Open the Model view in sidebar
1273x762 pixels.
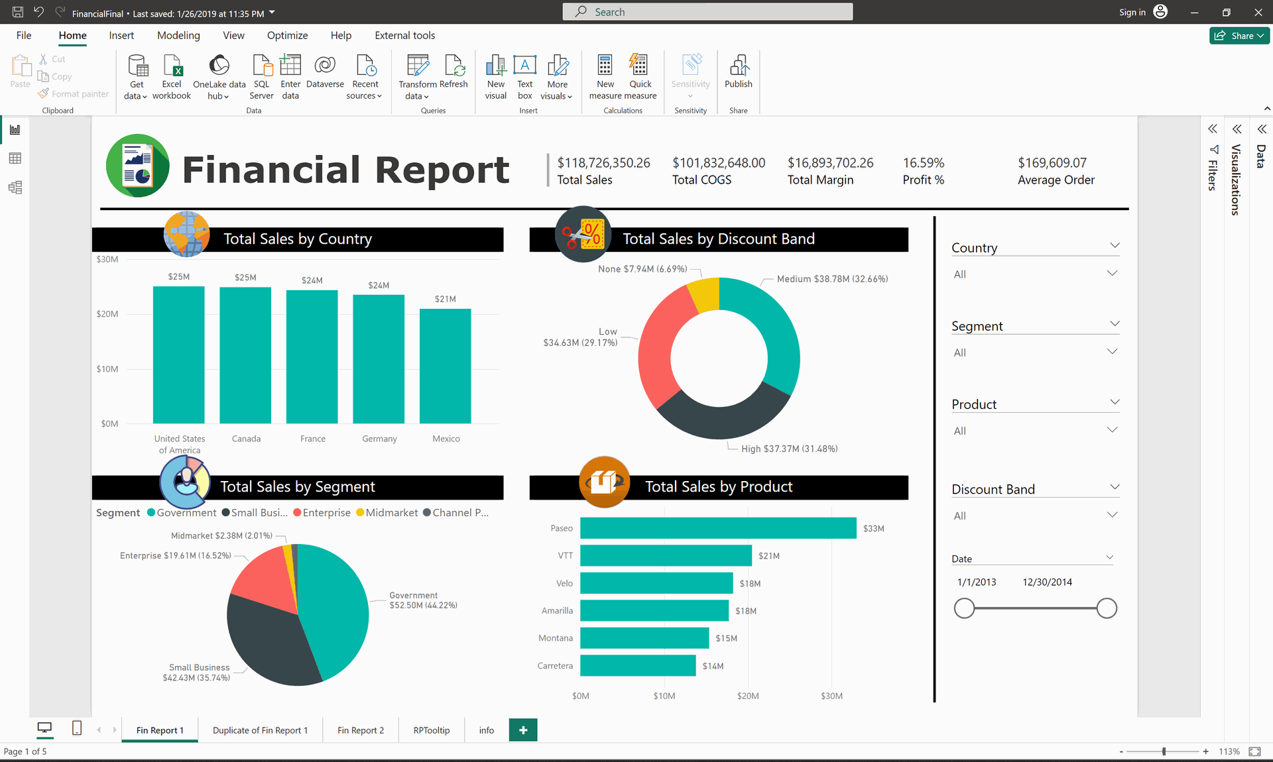15,188
